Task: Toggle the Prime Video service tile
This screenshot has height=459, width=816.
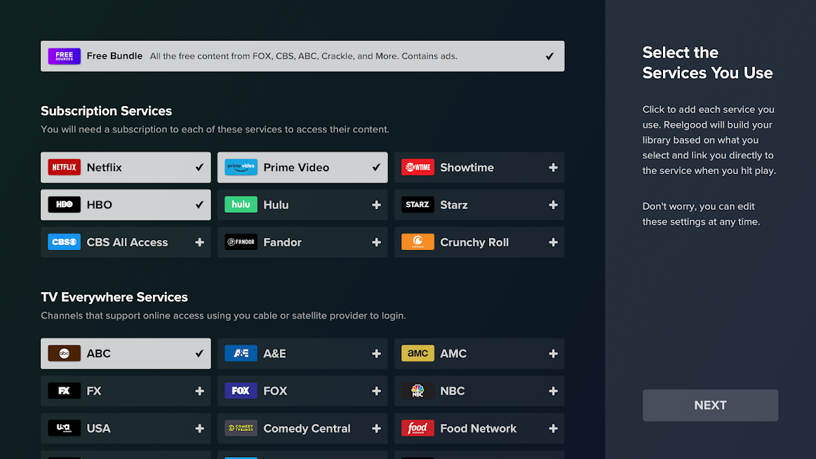Action: tap(302, 167)
